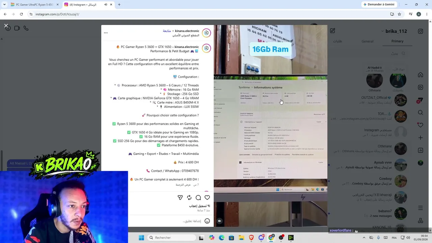The image size is (432, 243).
Task: Bookmark this page with the star
Action: coord(399,14)
